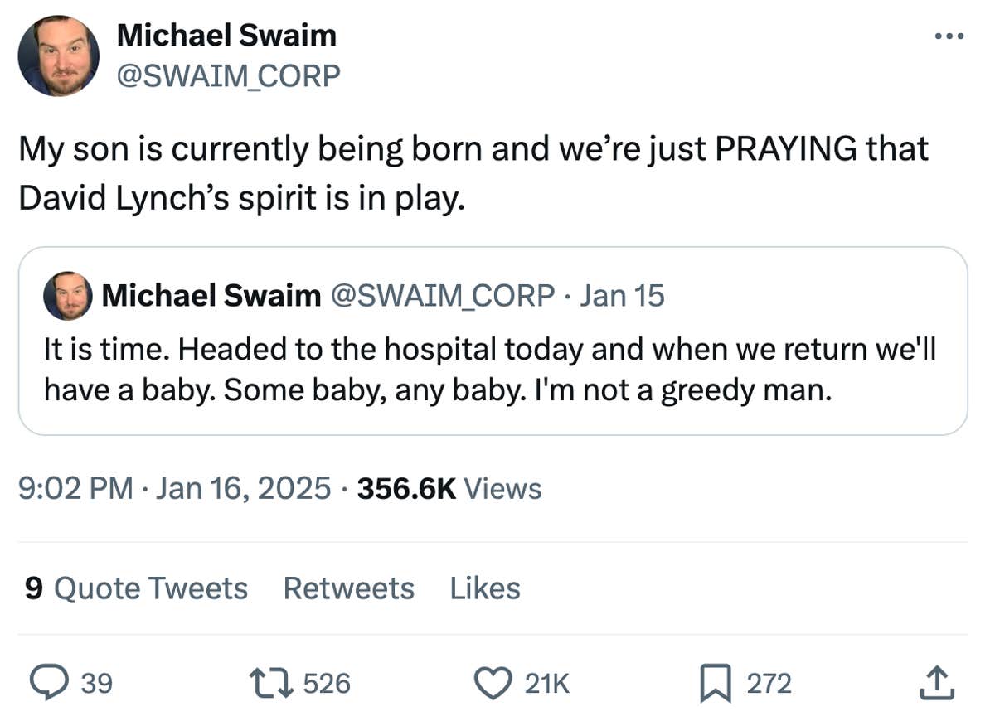Click Michael Swaim's name in the quoted tweet
This screenshot has height=721, width=995.
tap(211, 295)
